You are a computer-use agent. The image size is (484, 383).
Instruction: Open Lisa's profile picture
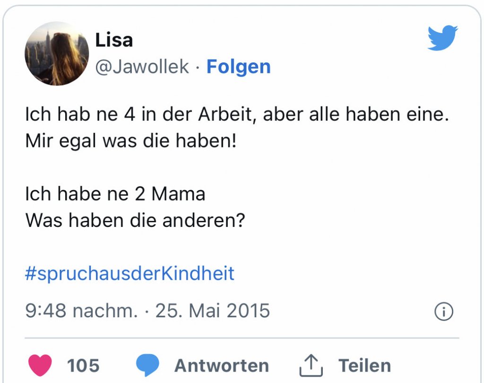pyautogui.click(x=56, y=53)
